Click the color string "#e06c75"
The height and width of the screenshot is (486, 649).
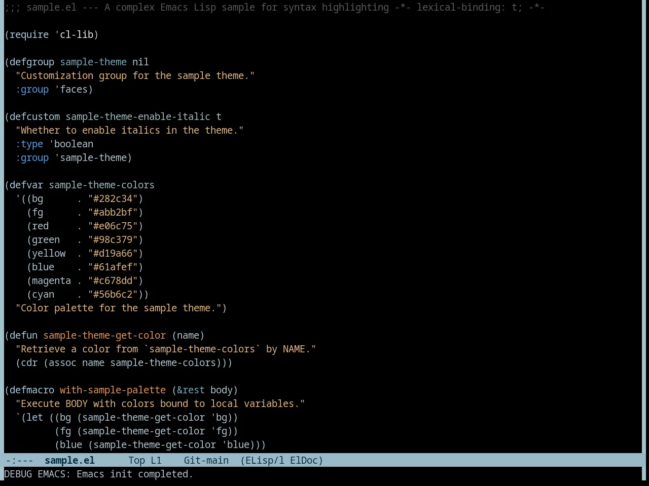click(x=113, y=226)
